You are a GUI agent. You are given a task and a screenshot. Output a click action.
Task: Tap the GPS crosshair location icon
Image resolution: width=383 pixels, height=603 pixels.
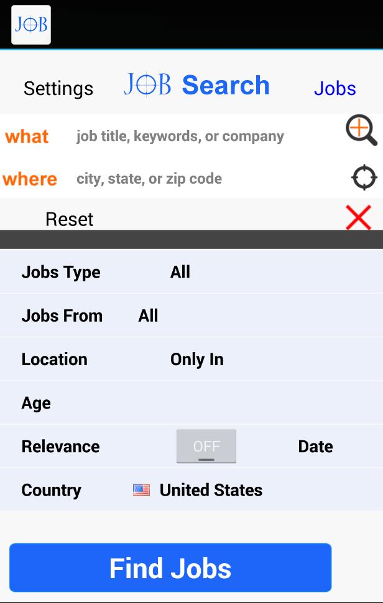pos(364,178)
